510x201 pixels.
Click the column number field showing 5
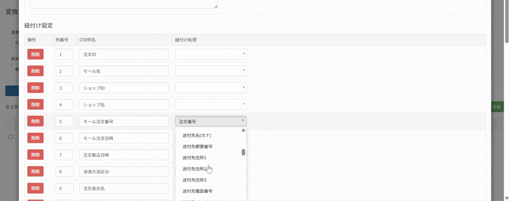(x=64, y=121)
